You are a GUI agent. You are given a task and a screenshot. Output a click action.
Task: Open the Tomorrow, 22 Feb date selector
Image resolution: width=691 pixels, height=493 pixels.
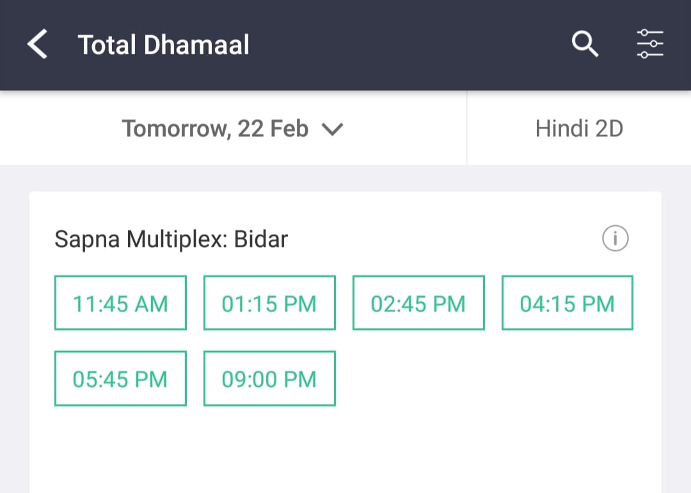[x=233, y=129]
